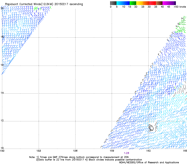Click the gray 0-5 knots color band

[x=113, y=3]
